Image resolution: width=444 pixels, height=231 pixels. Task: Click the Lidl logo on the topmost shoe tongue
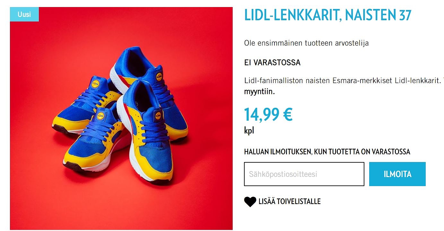pyautogui.click(x=159, y=77)
